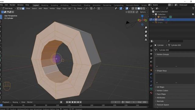Open the Object Data mesh tab
195x110 pixels.
151,89
